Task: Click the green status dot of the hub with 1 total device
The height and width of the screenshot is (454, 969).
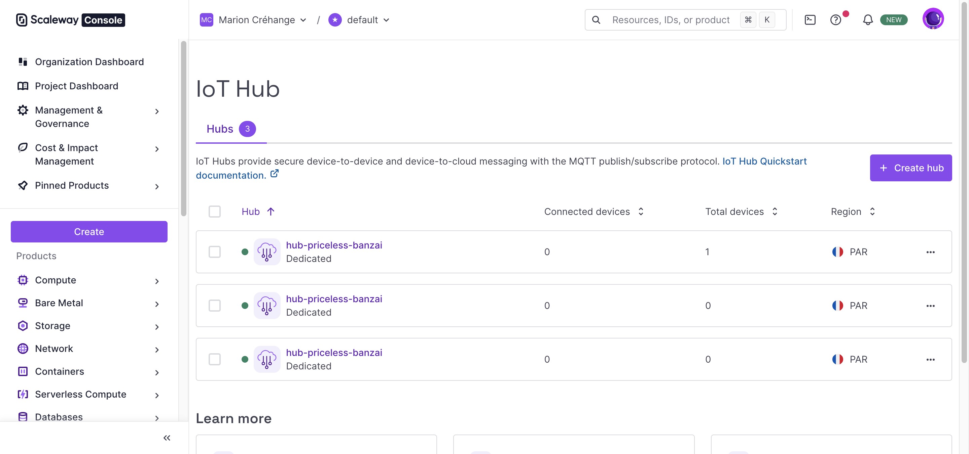Action: coord(245,252)
